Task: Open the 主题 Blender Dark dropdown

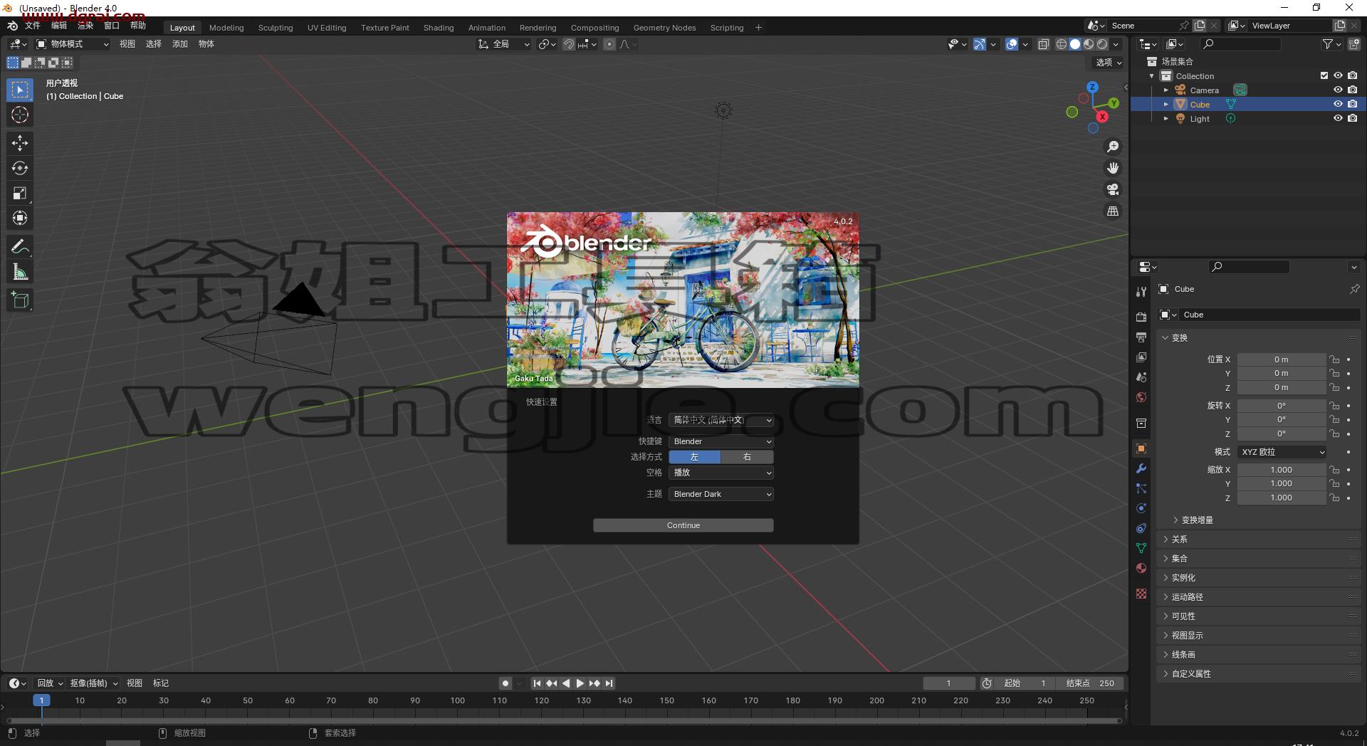Action: pos(721,494)
